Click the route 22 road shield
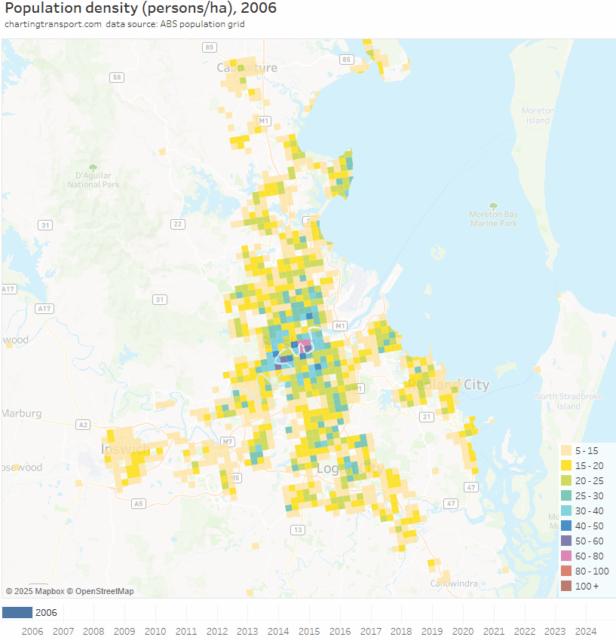This screenshot has width=616, height=640. click(178, 224)
